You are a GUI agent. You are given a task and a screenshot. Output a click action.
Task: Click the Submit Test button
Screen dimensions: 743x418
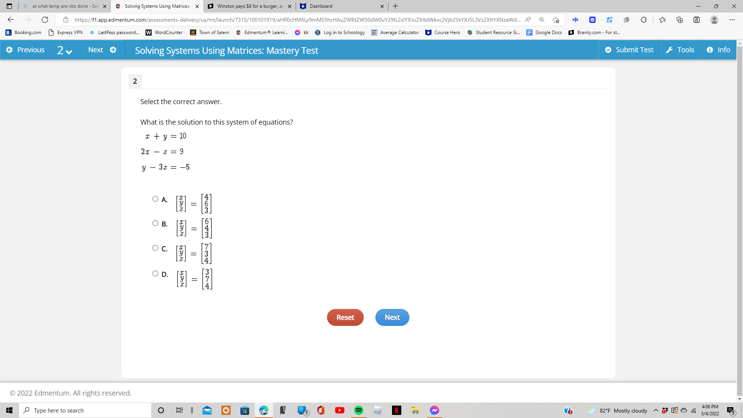click(629, 50)
